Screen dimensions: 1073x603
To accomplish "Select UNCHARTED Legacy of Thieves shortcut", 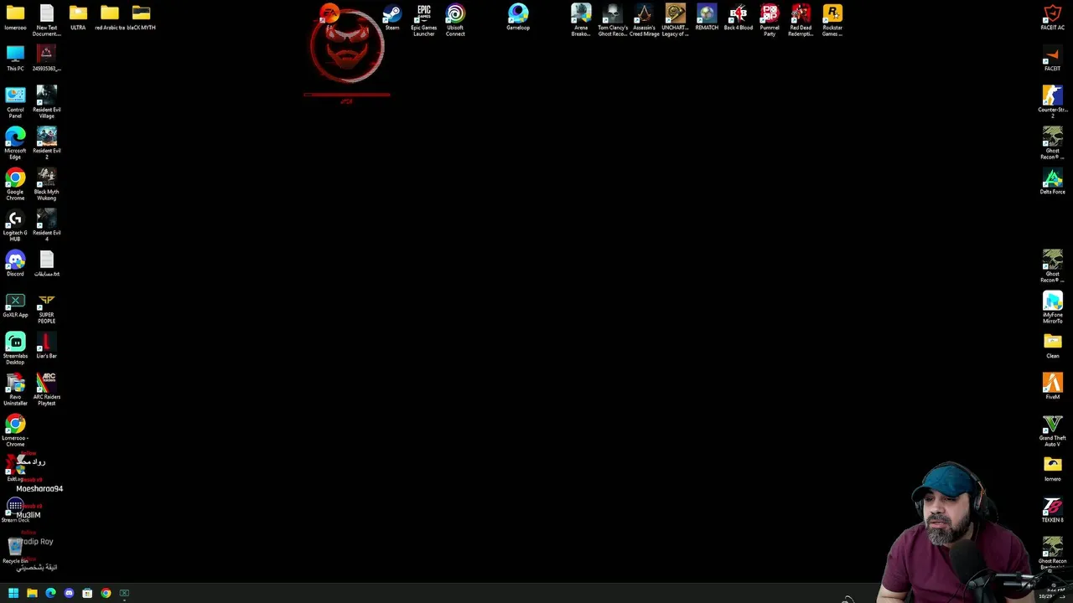I will pyautogui.click(x=676, y=20).
